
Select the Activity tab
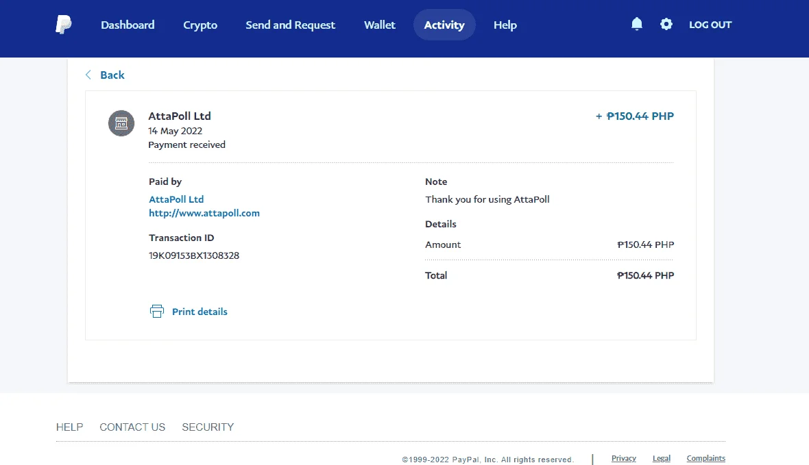tap(444, 25)
